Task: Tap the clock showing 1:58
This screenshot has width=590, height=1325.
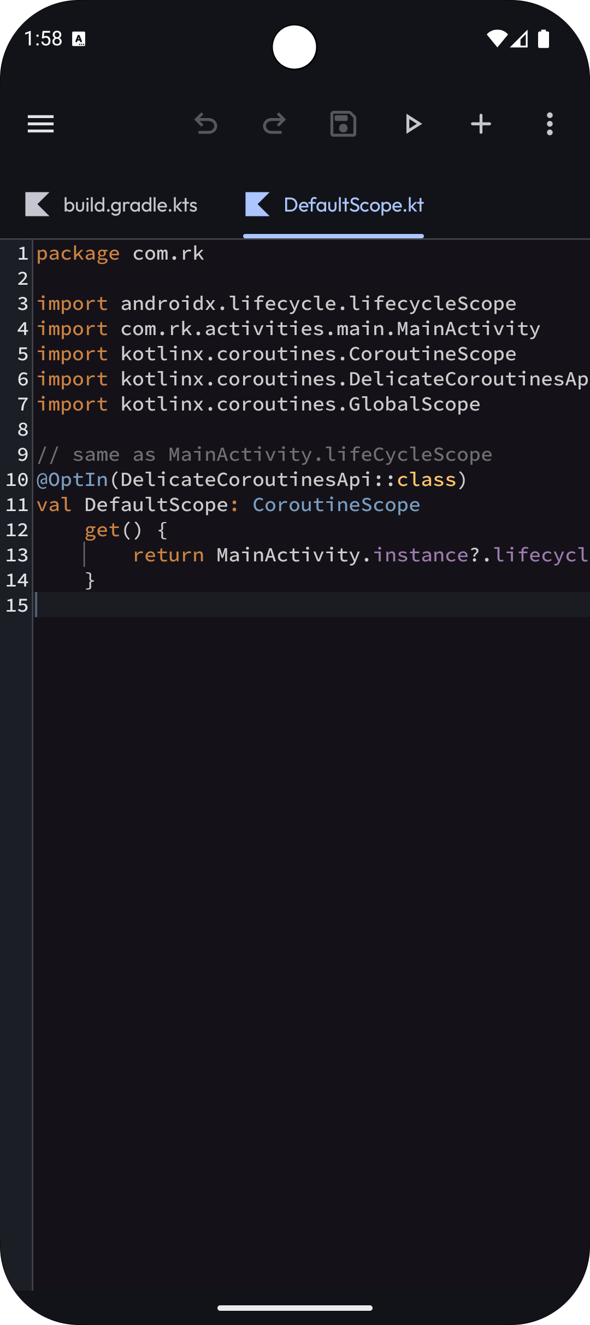Action: coord(43,39)
